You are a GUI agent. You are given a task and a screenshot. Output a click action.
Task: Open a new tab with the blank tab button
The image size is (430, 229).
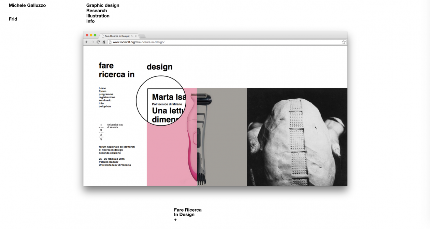pos(142,36)
